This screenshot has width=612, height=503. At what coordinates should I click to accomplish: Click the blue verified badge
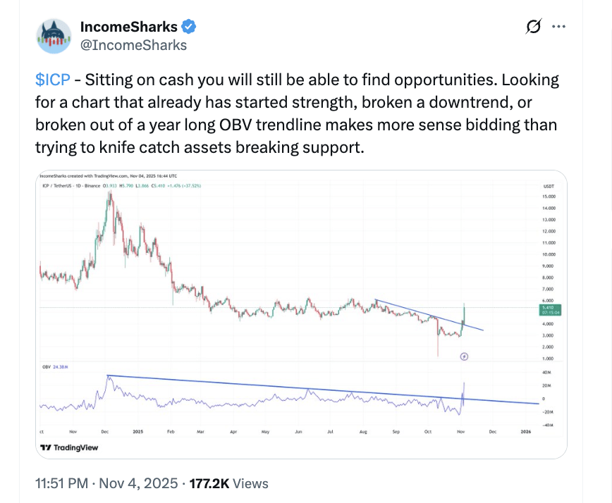[189, 27]
